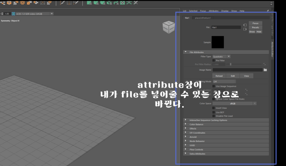
Task: Click the green automatic UV cube icon
Action: coord(109,3)
